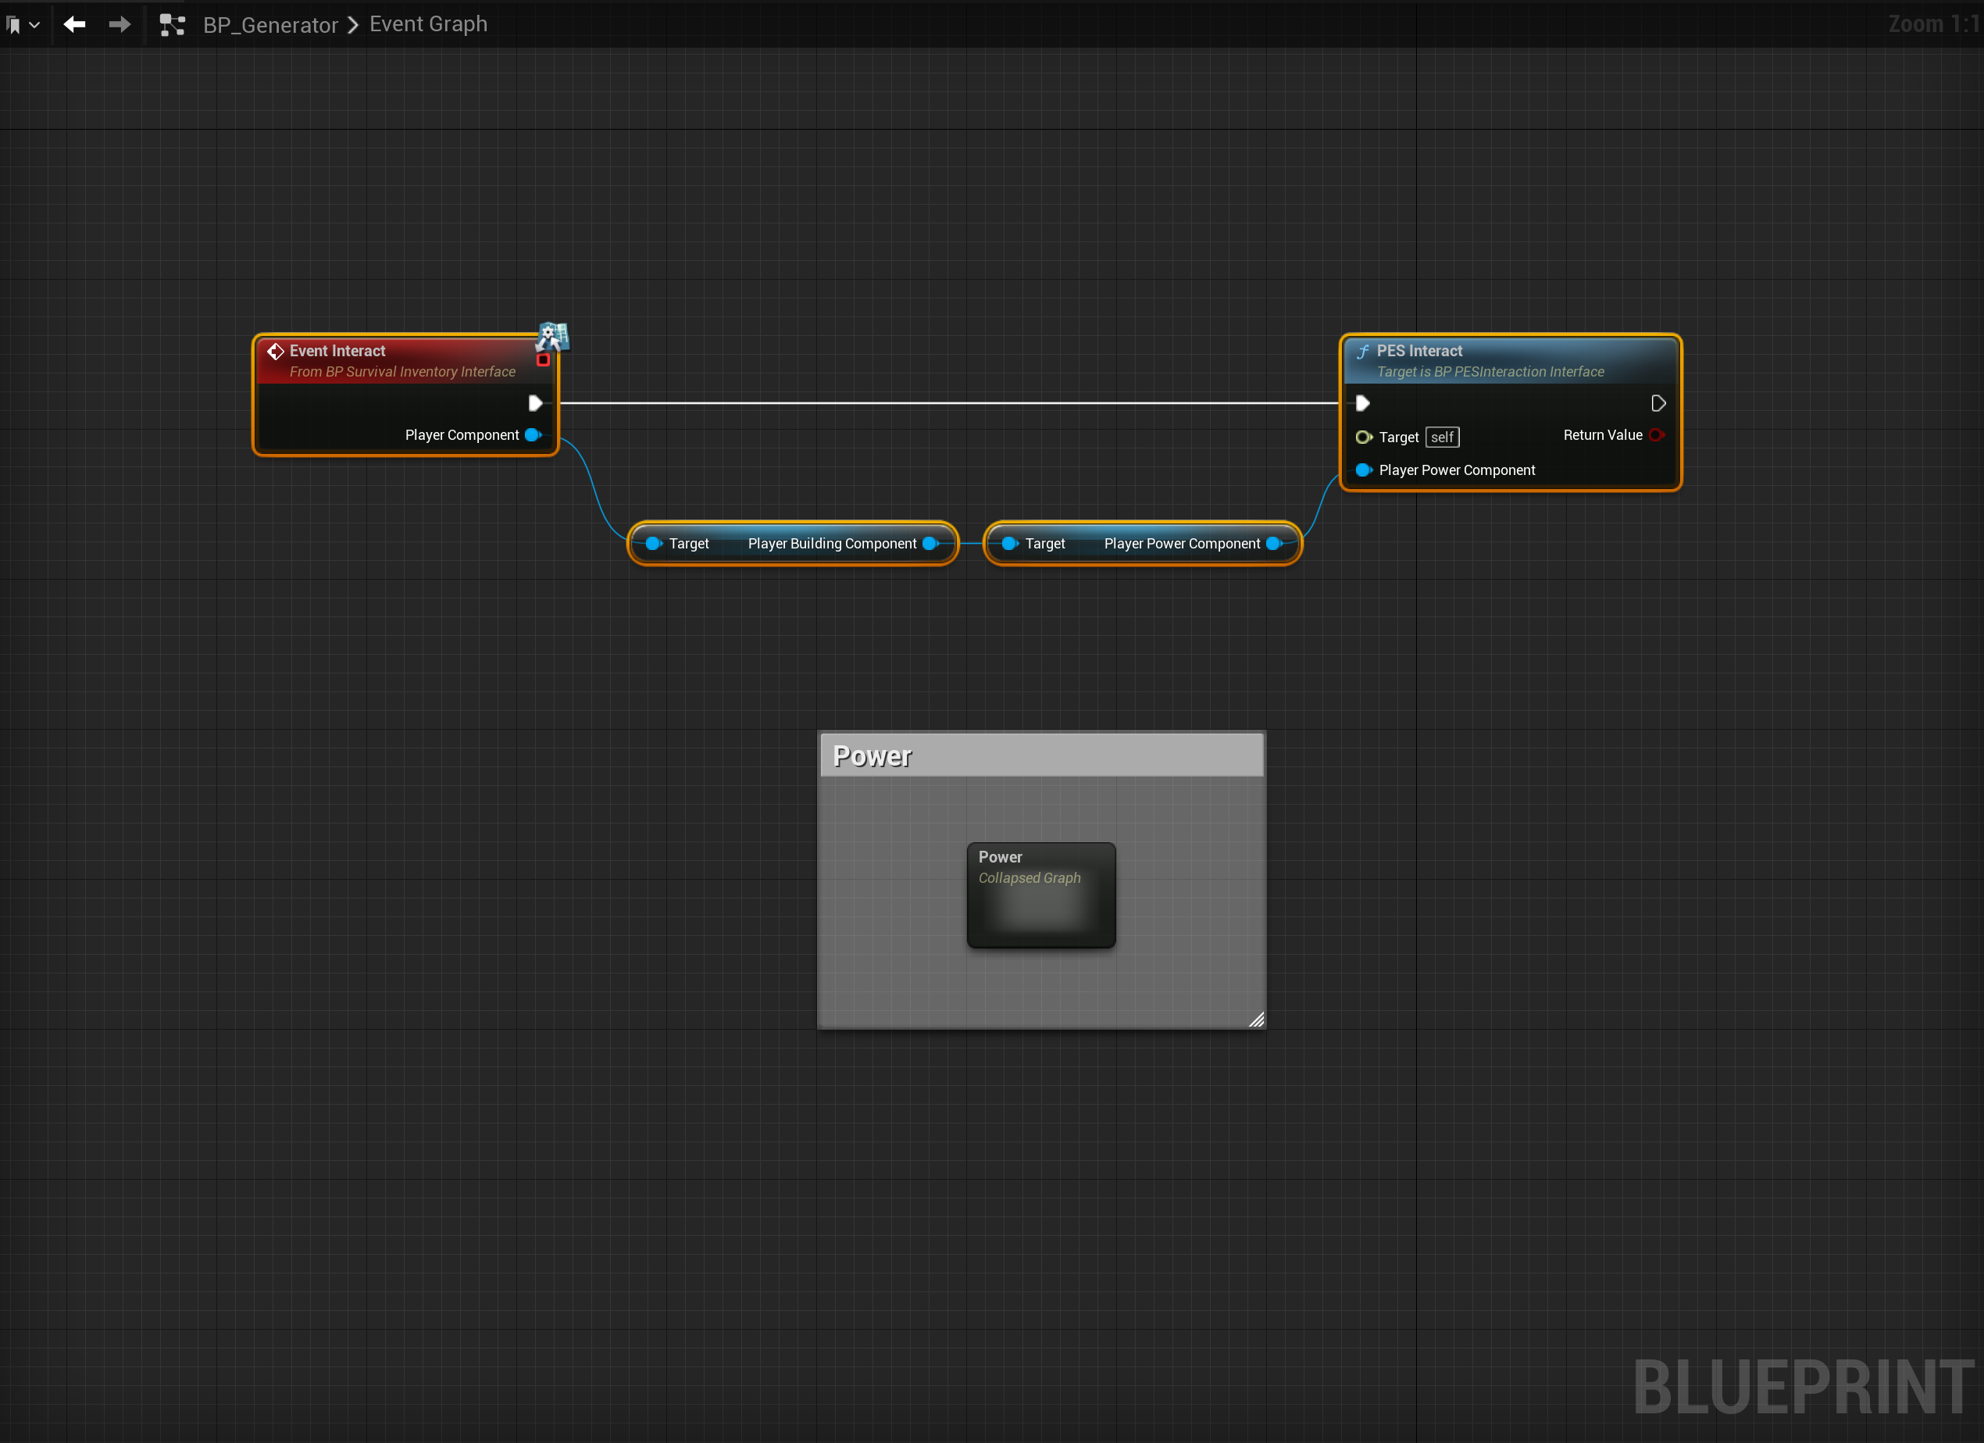Click the back navigation arrow
Viewport: 1984px width, 1443px height.
74,24
